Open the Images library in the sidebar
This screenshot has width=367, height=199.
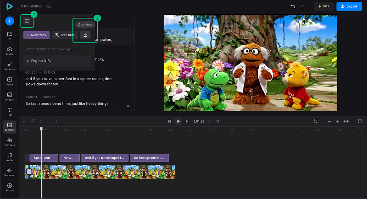10,97
